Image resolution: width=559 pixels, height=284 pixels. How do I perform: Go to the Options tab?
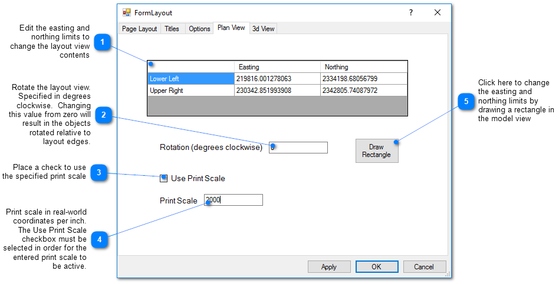point(199,29)
